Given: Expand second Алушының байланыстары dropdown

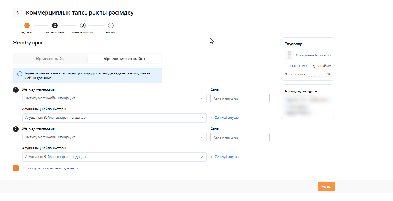Looking at the screenshot, I should pyautogui.click(x=114, y=157).
